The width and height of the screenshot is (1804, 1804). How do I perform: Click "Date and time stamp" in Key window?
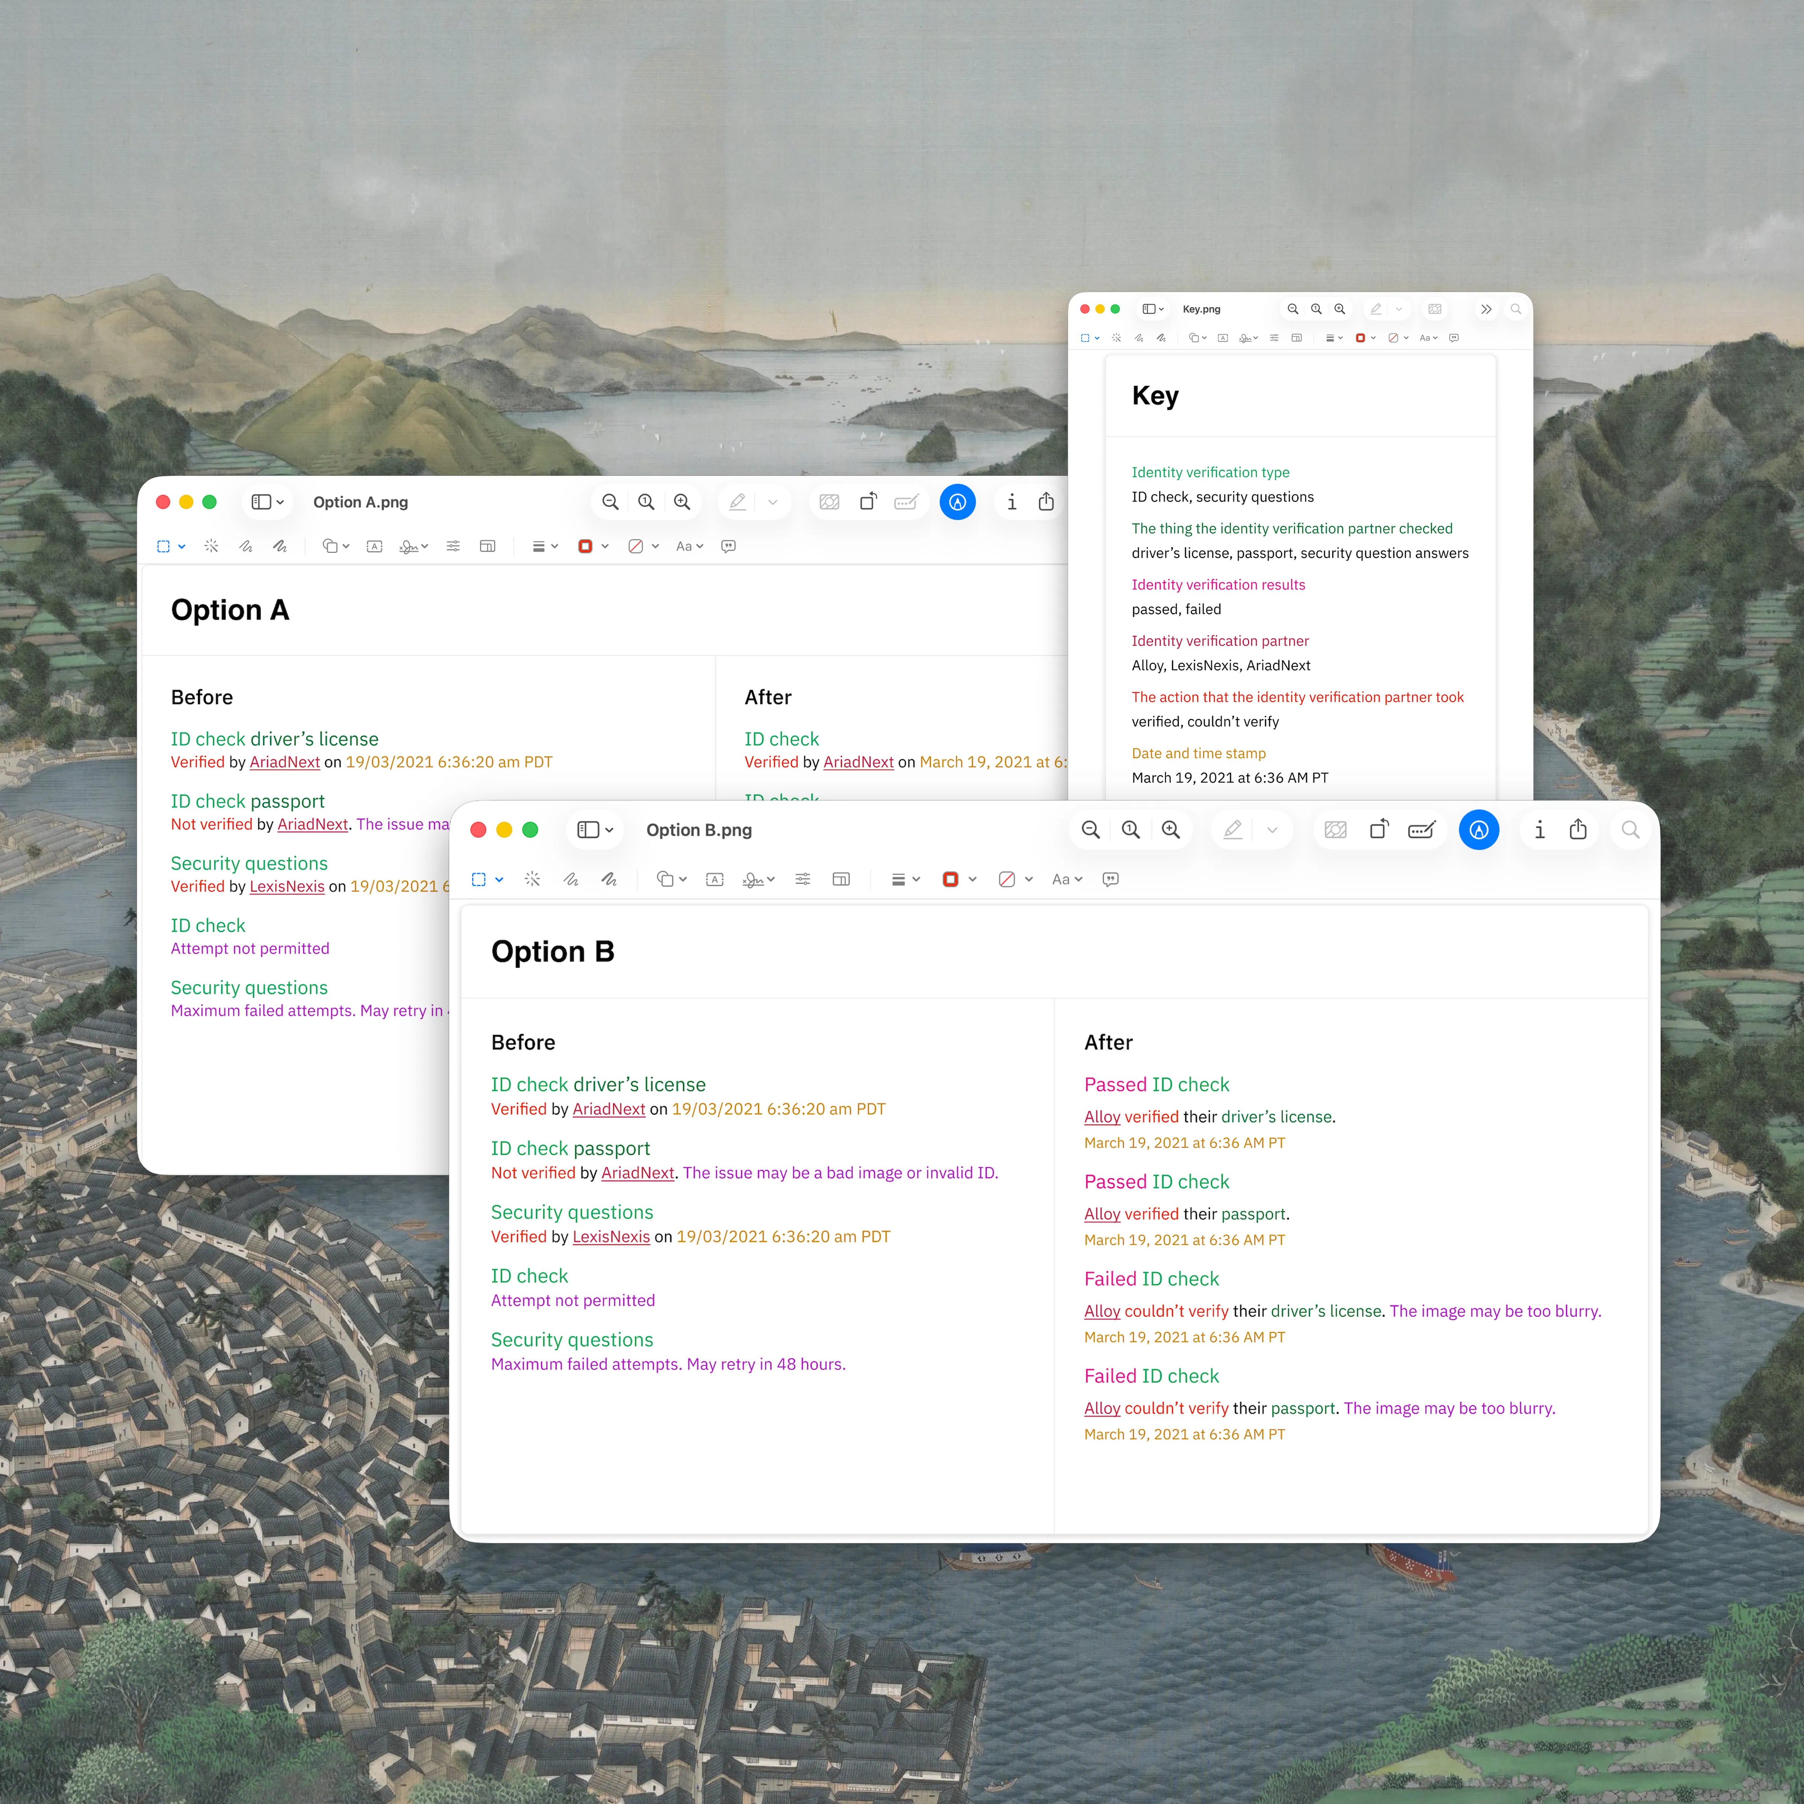click(x=1198, y=754)
